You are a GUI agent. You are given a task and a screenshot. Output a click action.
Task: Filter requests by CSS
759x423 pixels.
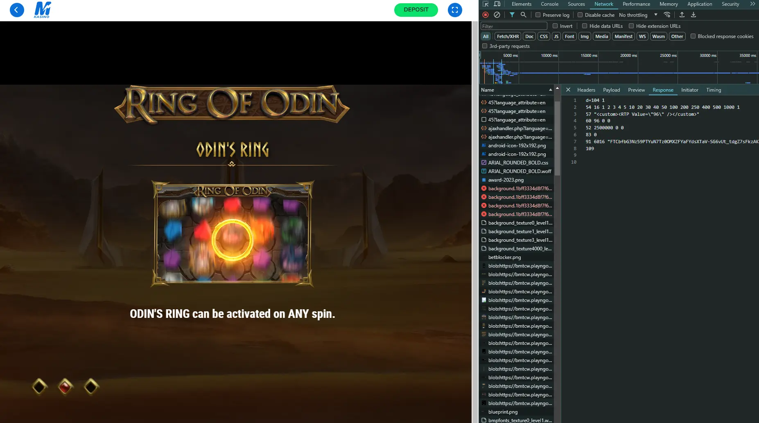[x=544, y=36]
